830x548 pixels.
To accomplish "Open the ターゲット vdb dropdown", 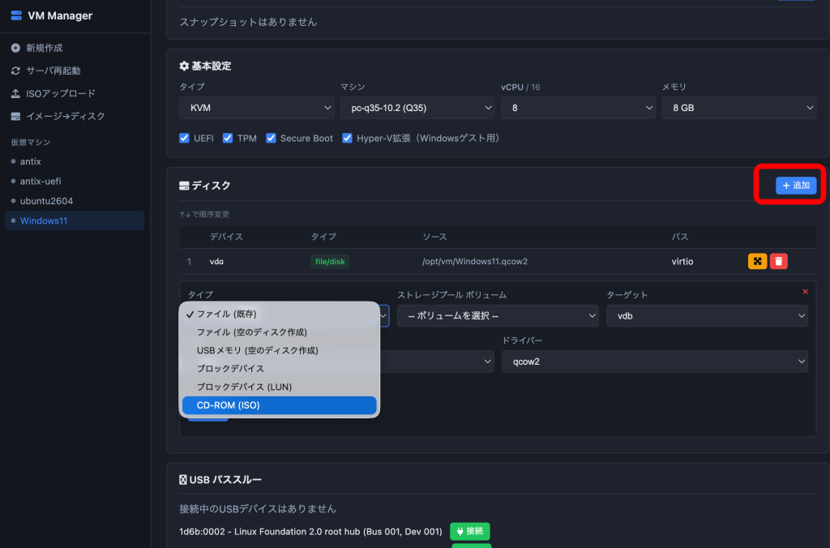I will pyautogui.click(x=707, y=315).
